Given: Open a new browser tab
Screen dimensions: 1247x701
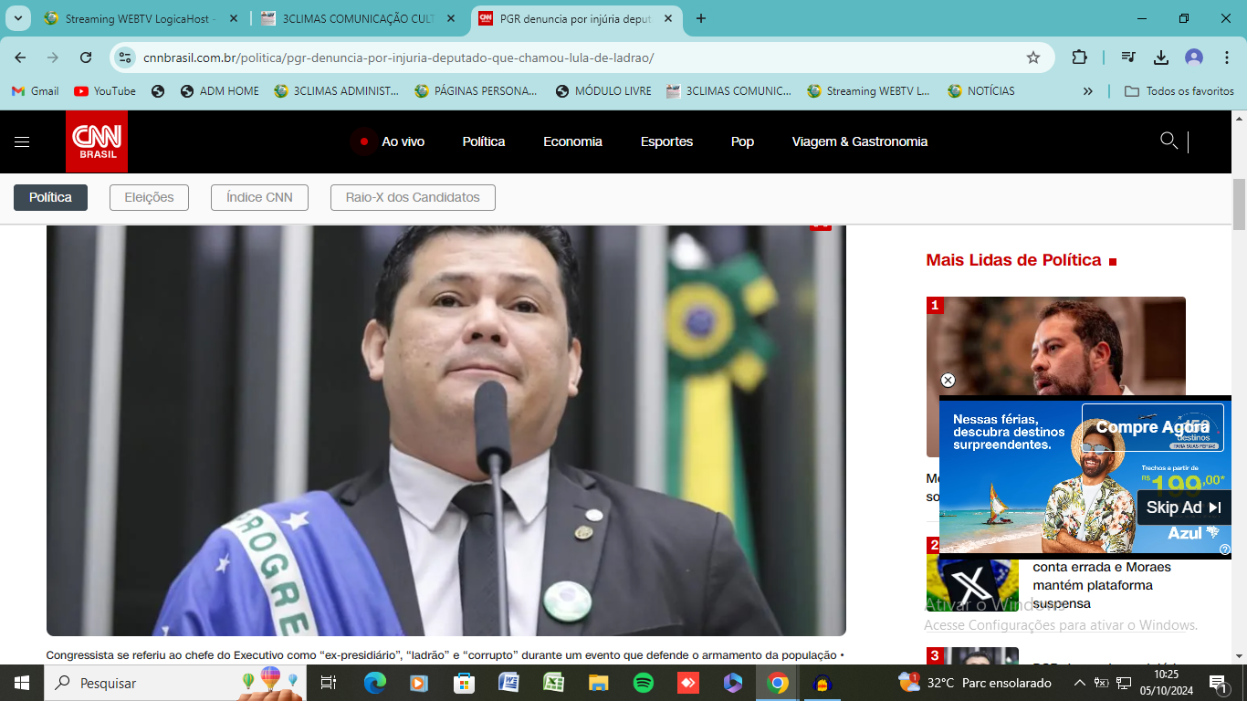Looking at the screenshot, I should point(701,18).
